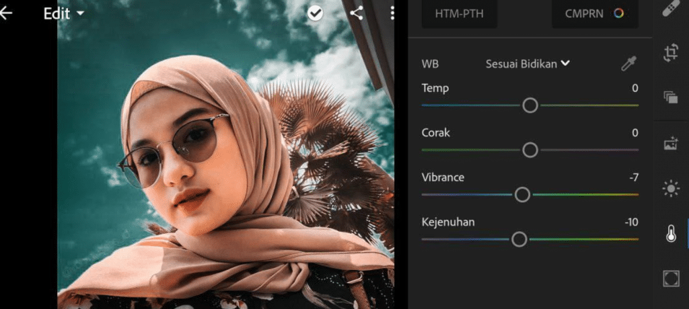Open the CMPRN color mix panel

[x=594, y=13]
